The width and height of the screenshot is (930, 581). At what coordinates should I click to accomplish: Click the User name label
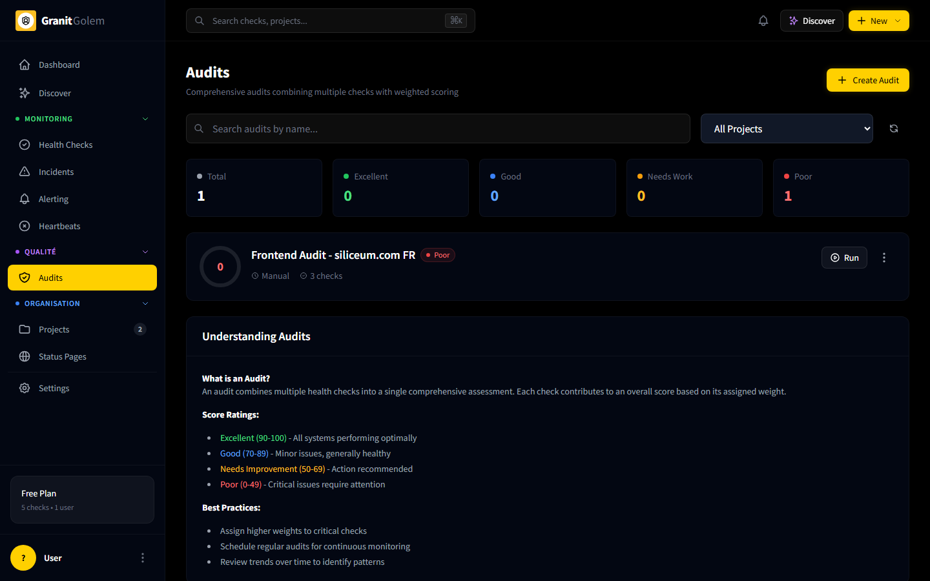pos(53,558)
